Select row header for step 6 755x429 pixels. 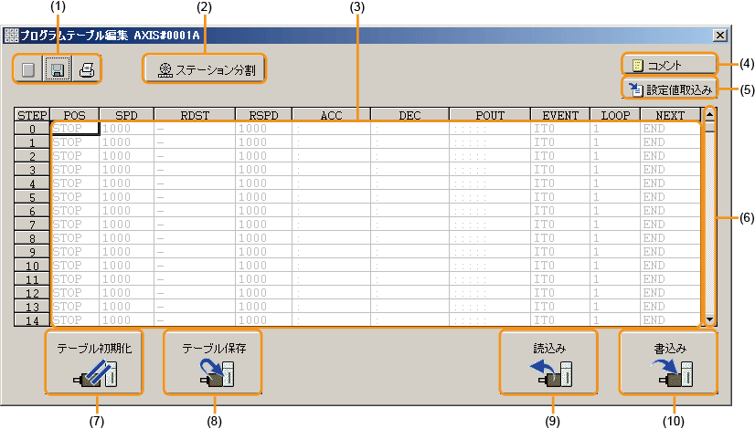[x=32, y=211]
